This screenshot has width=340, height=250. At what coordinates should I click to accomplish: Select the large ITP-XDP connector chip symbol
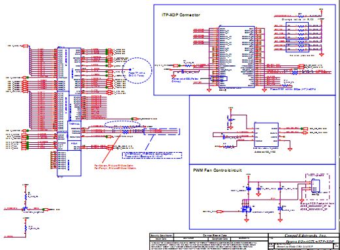pos(237,57)
